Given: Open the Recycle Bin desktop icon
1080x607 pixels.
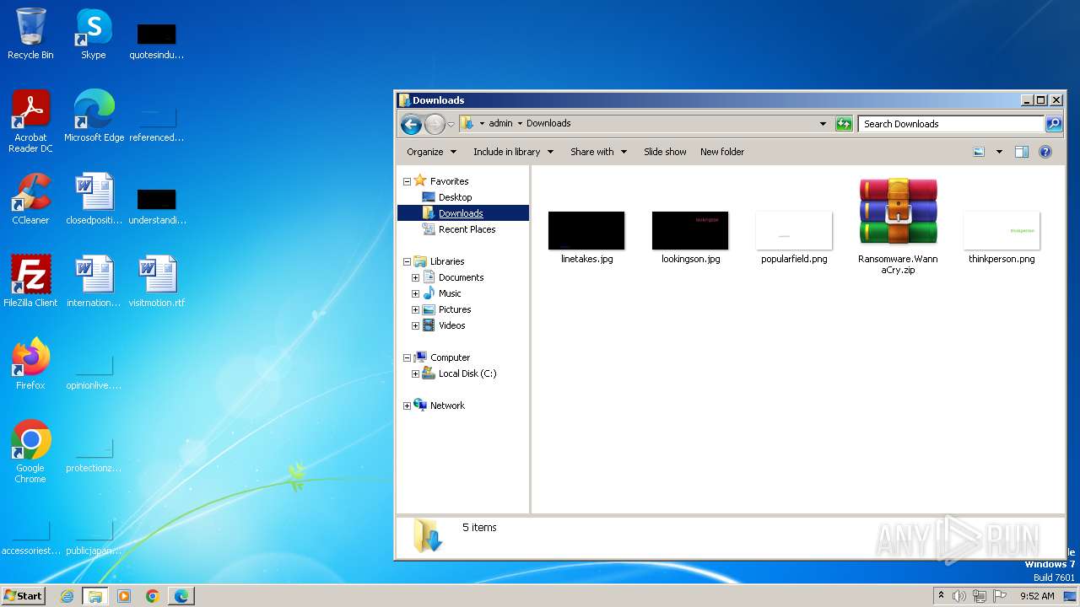Looking at the screenshot, I should pyautogui.click(x=30, y=34).
